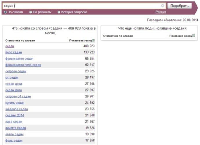Open the 'с4 седан' keyword link

(x=12, y=78)
